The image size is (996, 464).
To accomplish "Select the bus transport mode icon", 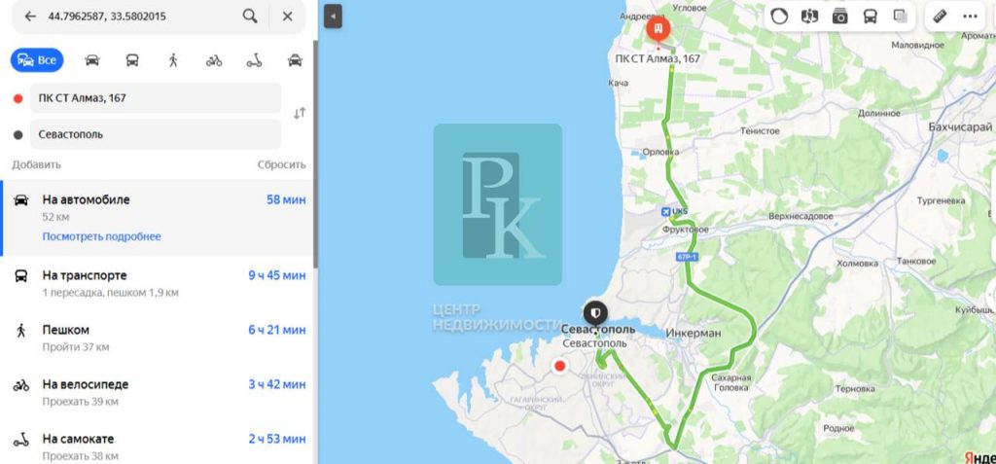I will click(132, 60).
